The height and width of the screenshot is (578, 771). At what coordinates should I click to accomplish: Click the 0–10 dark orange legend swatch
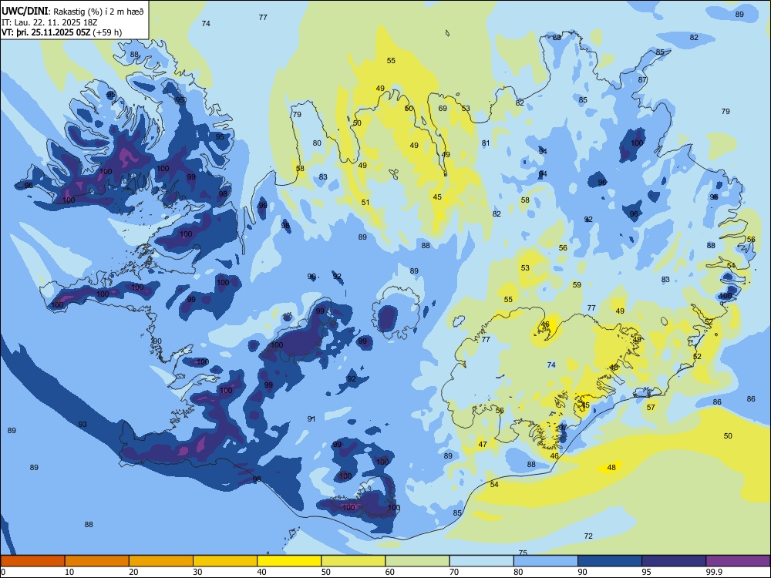[32, 561]
